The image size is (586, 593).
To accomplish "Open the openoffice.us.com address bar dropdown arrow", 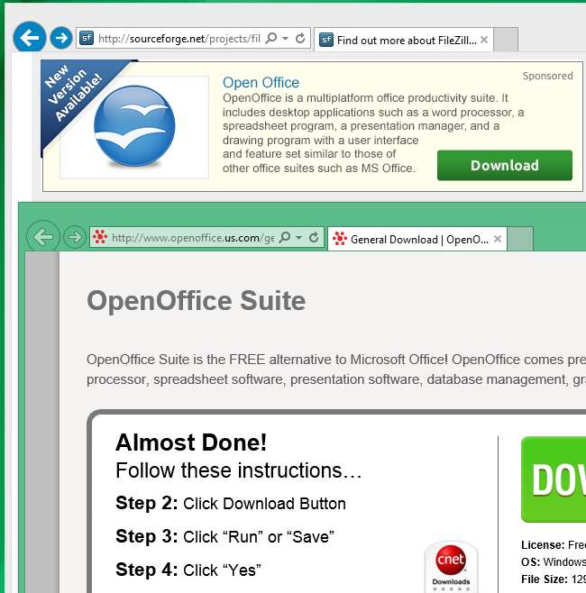I will (299, 238).
